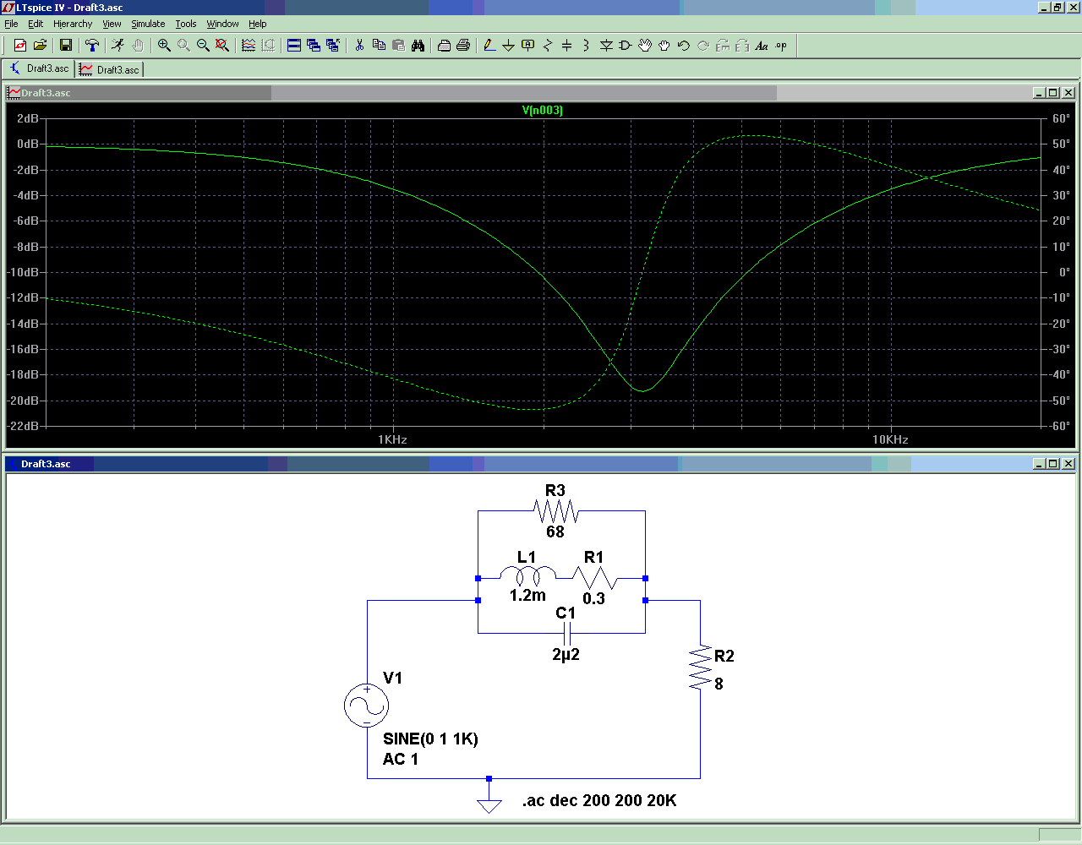The image size is (1082, 845).
Task: Click the Tile Windows icon
Action: click(x=294, y=46)
